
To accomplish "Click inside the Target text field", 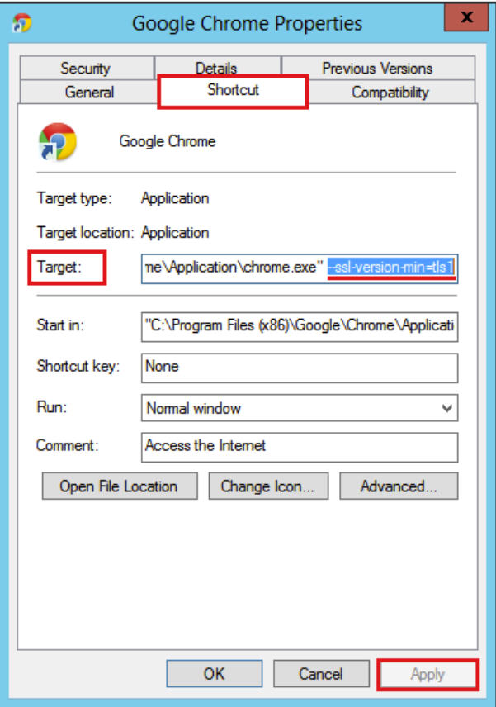I will [x=300, y=268].
